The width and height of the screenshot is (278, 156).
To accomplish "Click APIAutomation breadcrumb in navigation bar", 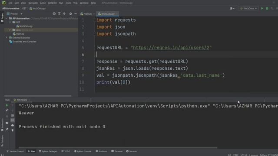I will [11, 8].
